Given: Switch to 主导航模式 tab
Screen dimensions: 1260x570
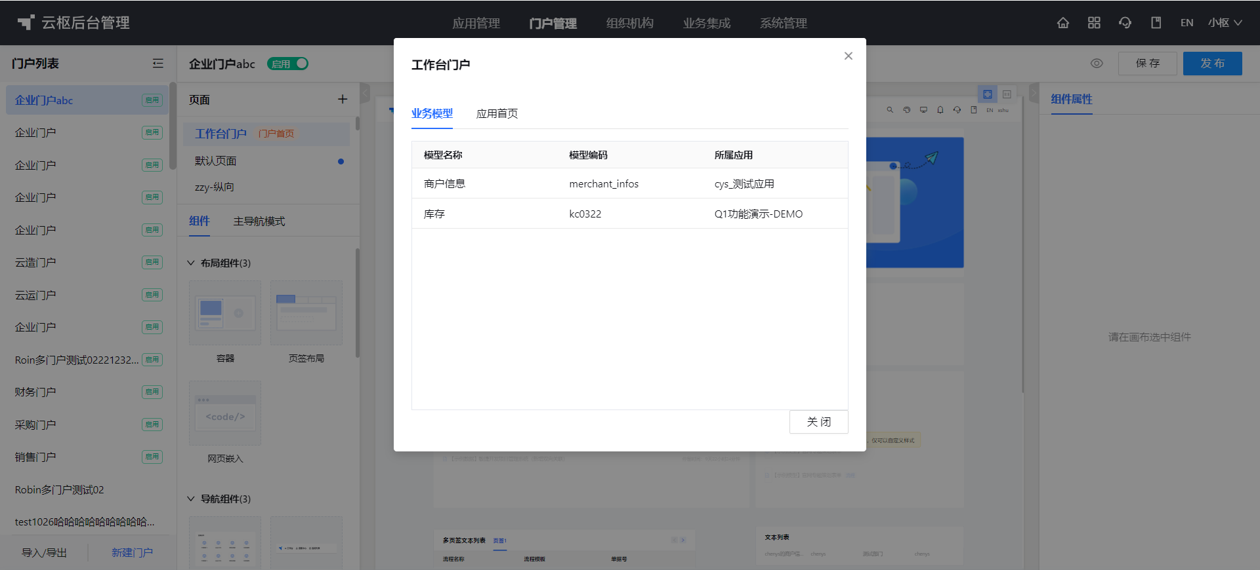Looking at the screenshot, I should pyautogui.click(x=259, y=221).
